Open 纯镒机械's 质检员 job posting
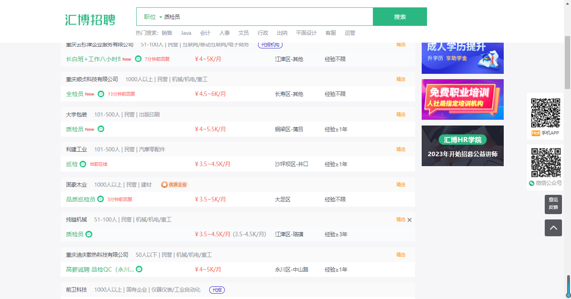 tap(75, 234)
